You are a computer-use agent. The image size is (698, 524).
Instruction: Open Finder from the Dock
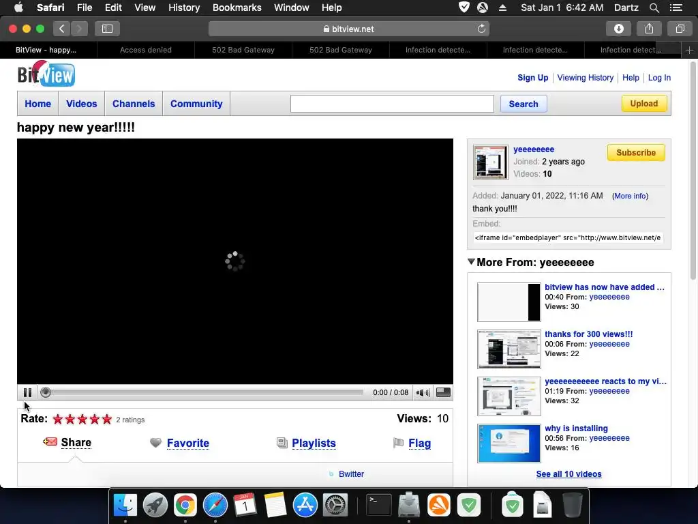[x=125, y=506]
